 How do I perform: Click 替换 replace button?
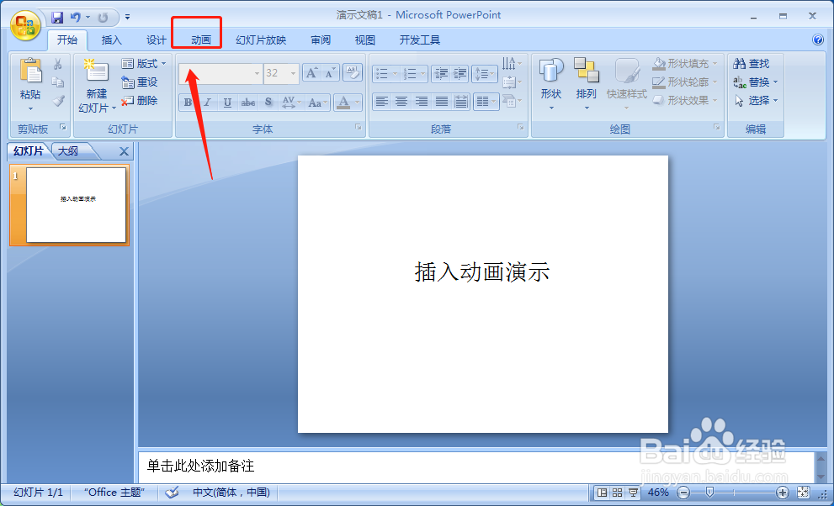coord(755,82)
